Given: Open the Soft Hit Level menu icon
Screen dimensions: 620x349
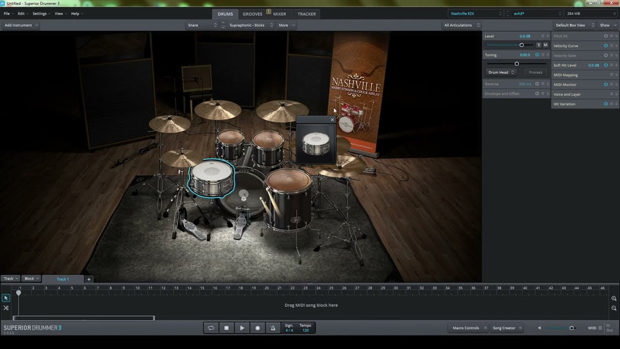Looking at the screenshot, I should [611, 65].
